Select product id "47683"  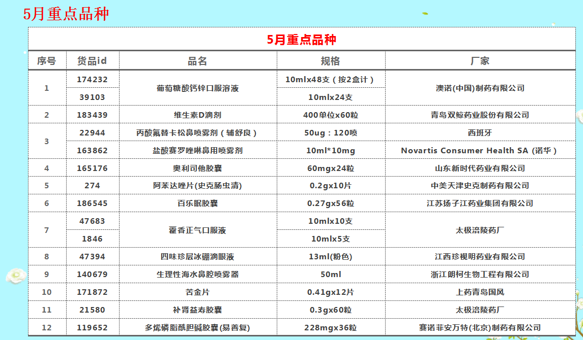[92, 221]
